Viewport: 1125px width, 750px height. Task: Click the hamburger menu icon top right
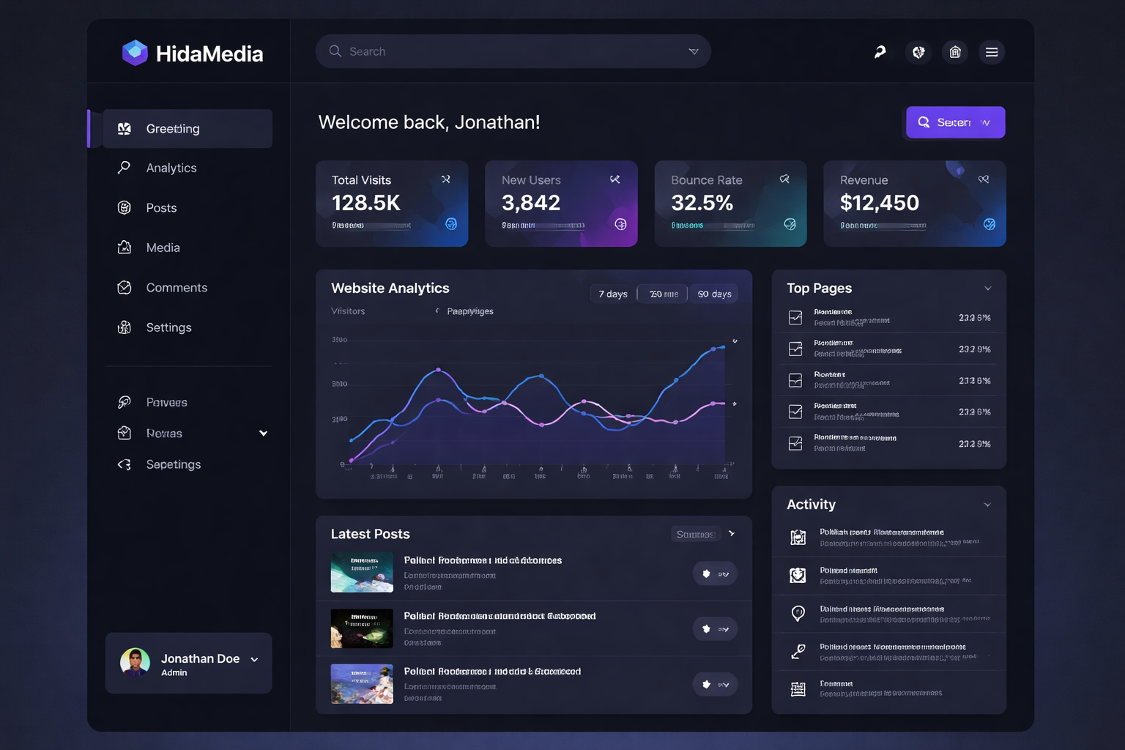[x=992, y=52]
